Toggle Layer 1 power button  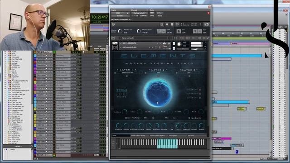[x=115, y=73]
